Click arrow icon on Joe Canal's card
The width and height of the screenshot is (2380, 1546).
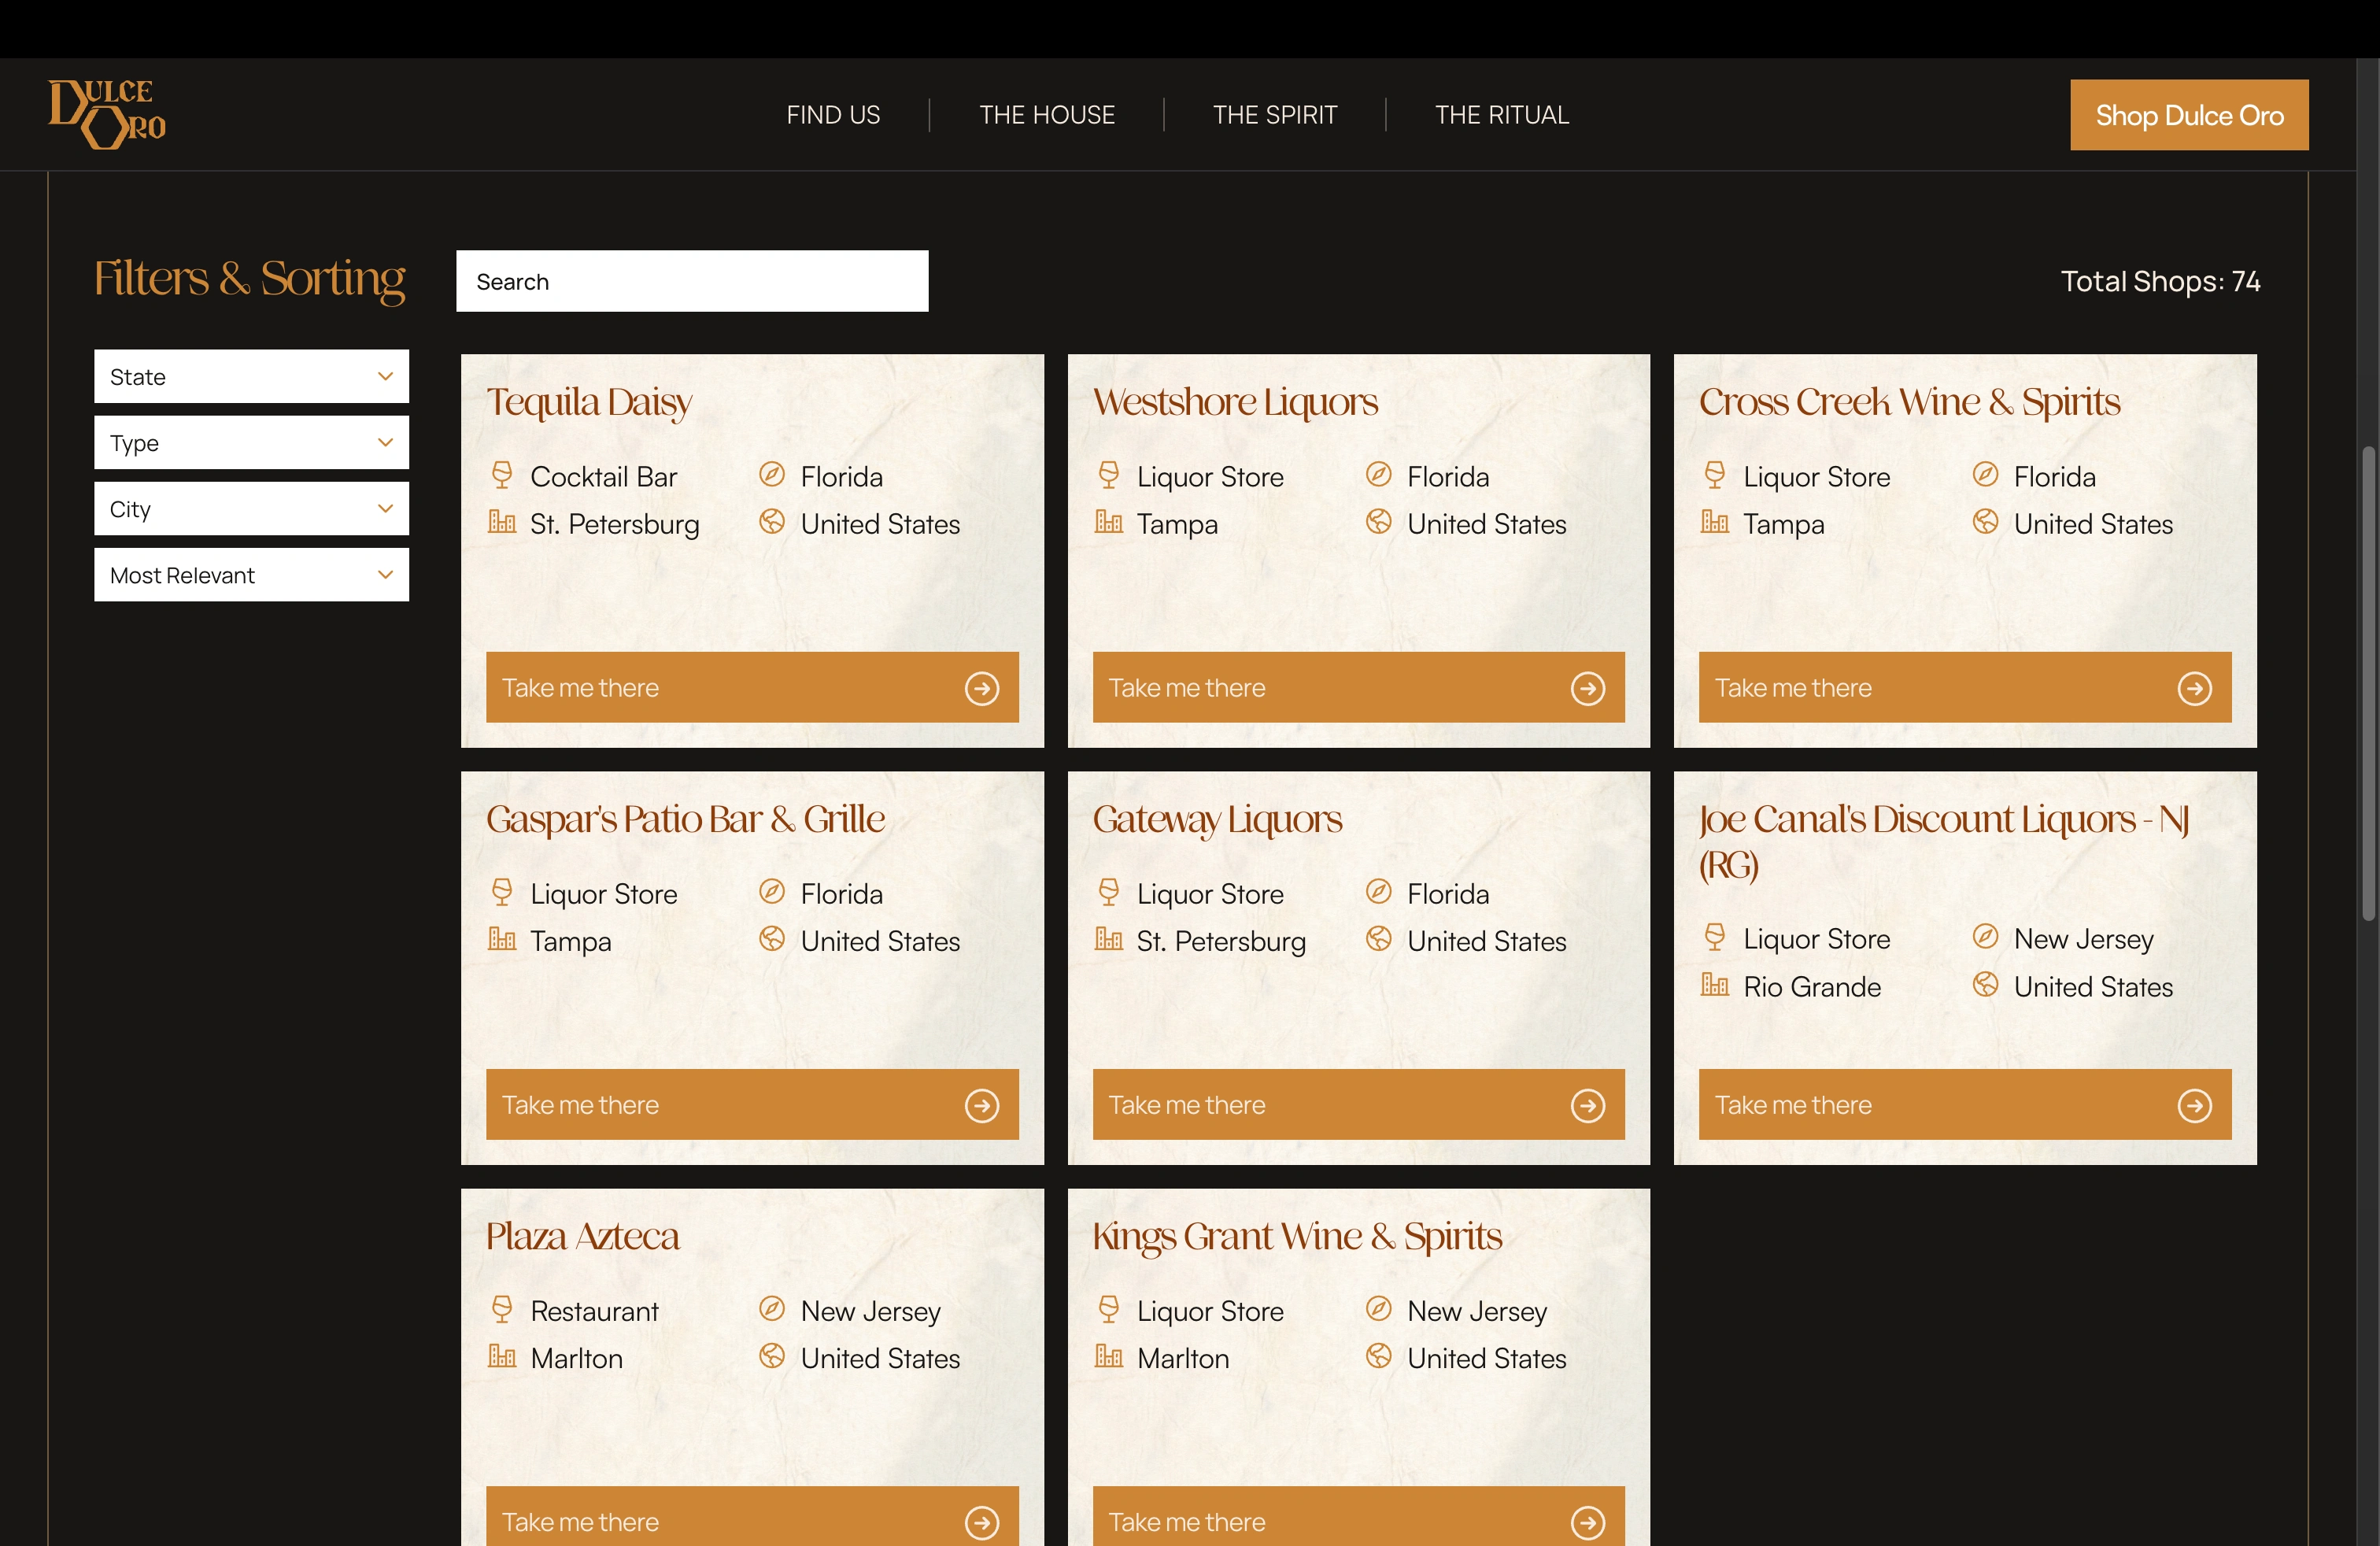[2194, 1105]
